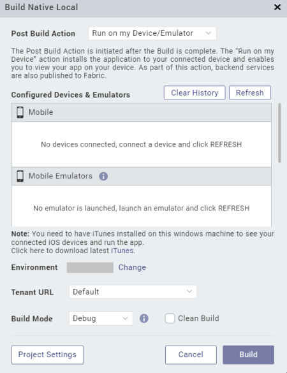Start the Build
This screenshot has height=373, width=287.
pyautogui.click(x=249, y=355)
